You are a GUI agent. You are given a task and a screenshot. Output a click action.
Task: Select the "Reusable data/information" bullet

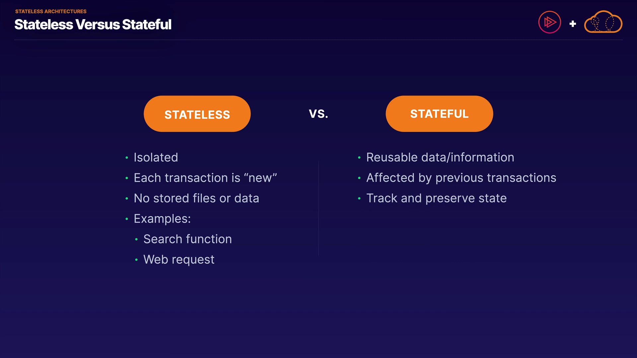coord(440,157)
